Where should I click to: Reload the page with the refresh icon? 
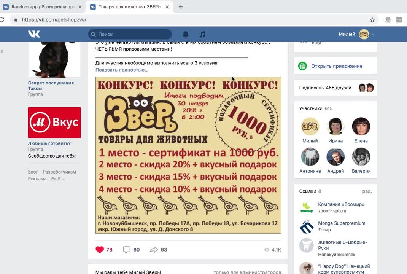click(x=2, y=20)
